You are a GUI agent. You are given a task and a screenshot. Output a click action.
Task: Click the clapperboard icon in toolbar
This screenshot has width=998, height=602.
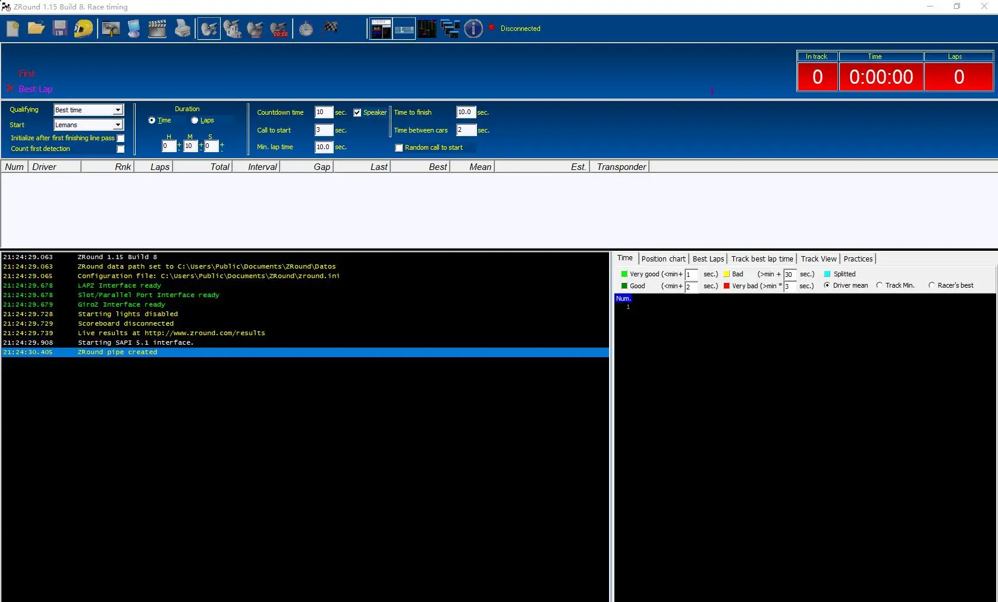click(x=157, y=29)
